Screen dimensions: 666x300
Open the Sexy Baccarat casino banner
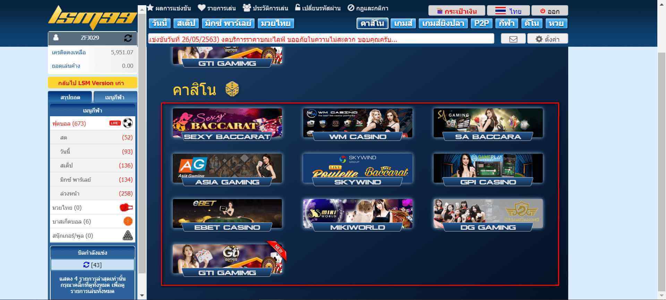tap(227, 124)
